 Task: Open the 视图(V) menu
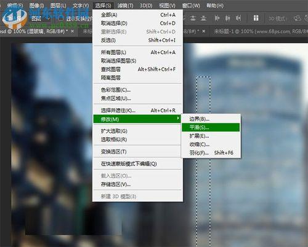[x=167, y=6]
